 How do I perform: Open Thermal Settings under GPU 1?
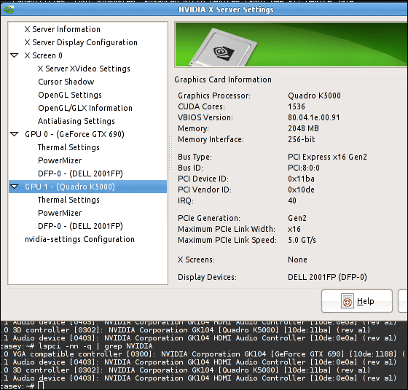coord(68,200)
